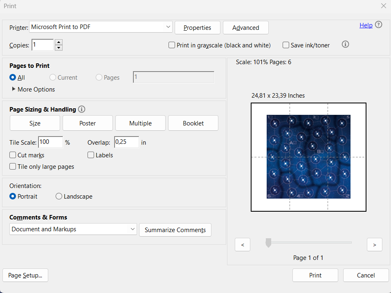Click the Overlap input field

click(x=127, y=142)
